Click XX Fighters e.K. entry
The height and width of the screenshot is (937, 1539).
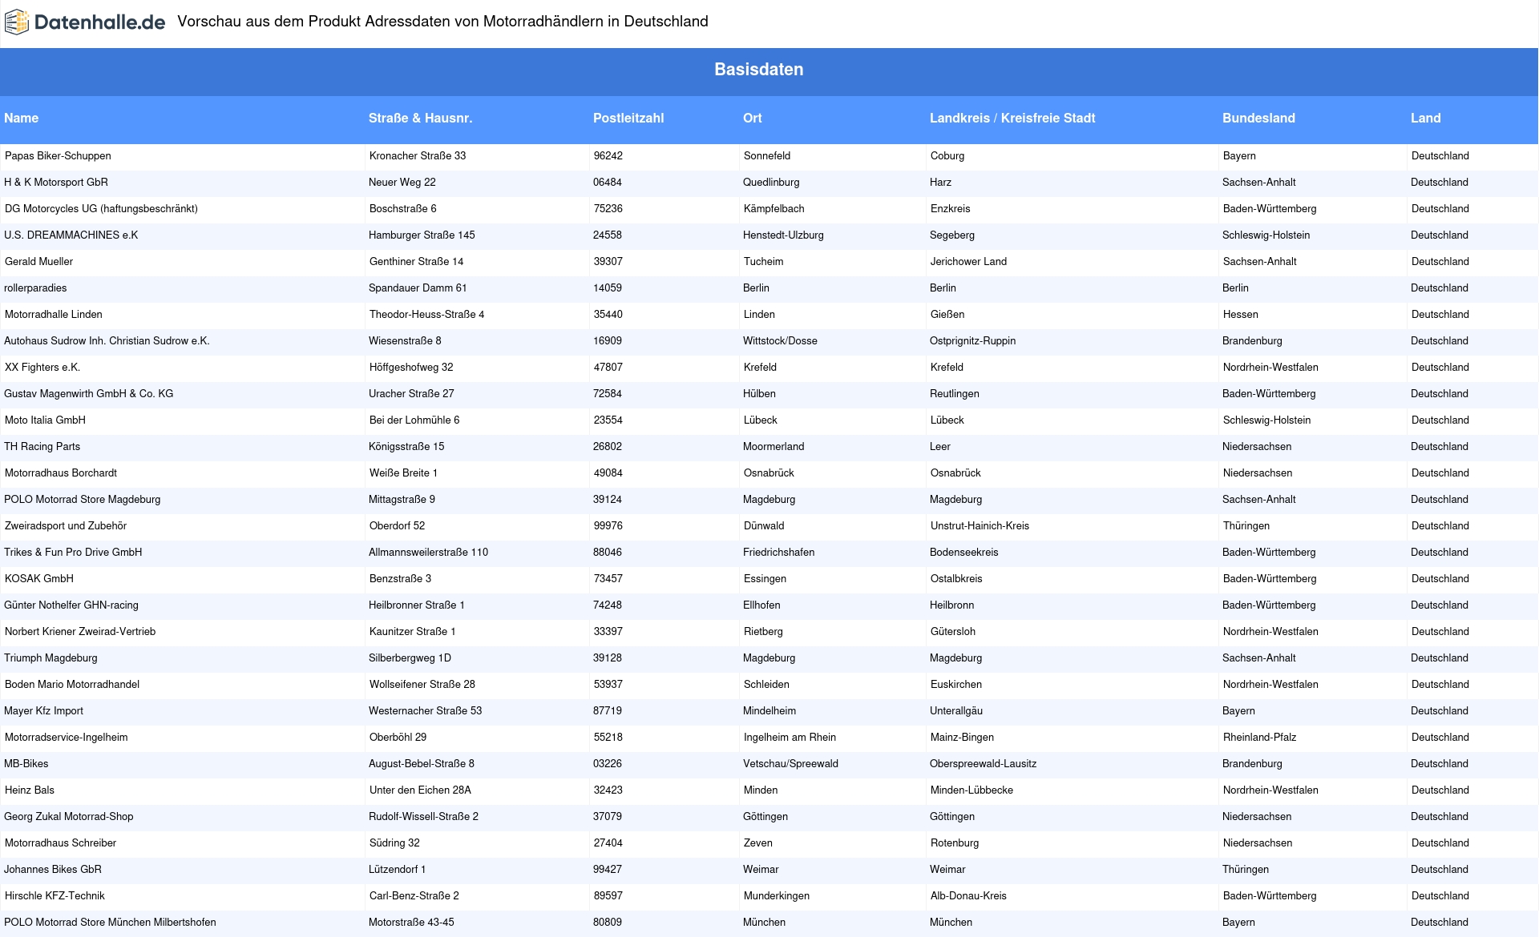(42, 368)
